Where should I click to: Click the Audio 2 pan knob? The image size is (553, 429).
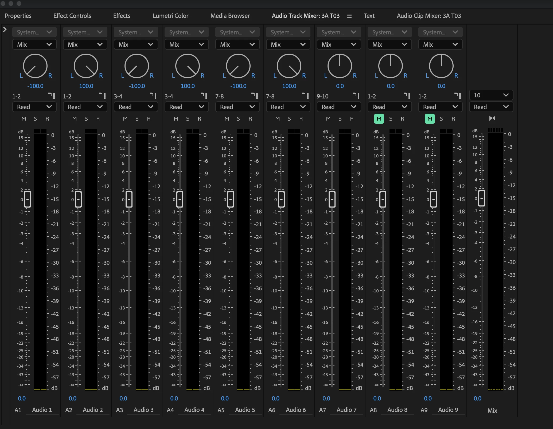click(86, 66)
